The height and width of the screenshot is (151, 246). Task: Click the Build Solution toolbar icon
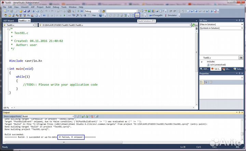tap(137, 15)
